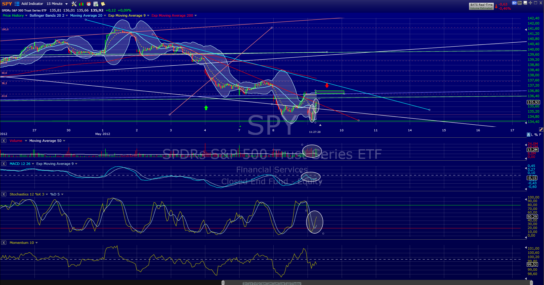
Task: Open the chart settings wrench tool
Action: (74, 4)
